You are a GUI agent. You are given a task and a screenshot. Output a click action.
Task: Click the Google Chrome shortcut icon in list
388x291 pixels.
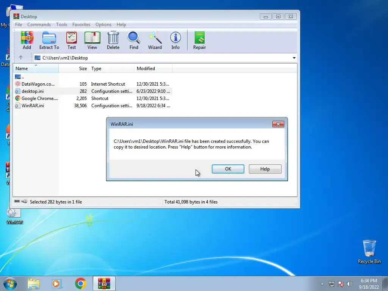17,98
